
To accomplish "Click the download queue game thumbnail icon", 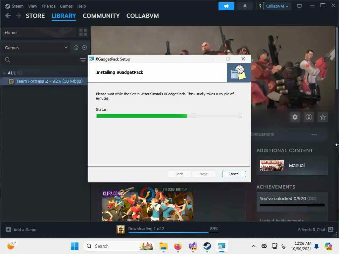I will 121,230.
